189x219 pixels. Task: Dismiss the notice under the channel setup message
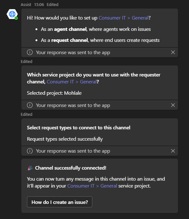click(x=173, y=53)
